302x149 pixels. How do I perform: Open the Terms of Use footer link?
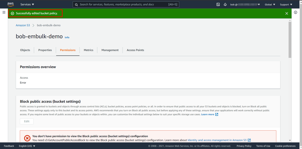tap(263, 146)
